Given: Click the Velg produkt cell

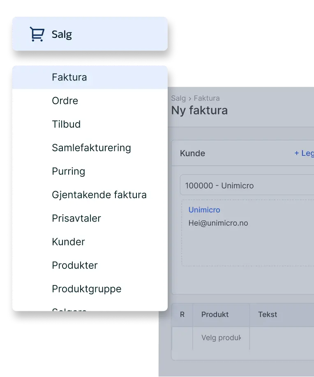Looking at the screenshot, I should pyautogui.click(x=221, y=338).
